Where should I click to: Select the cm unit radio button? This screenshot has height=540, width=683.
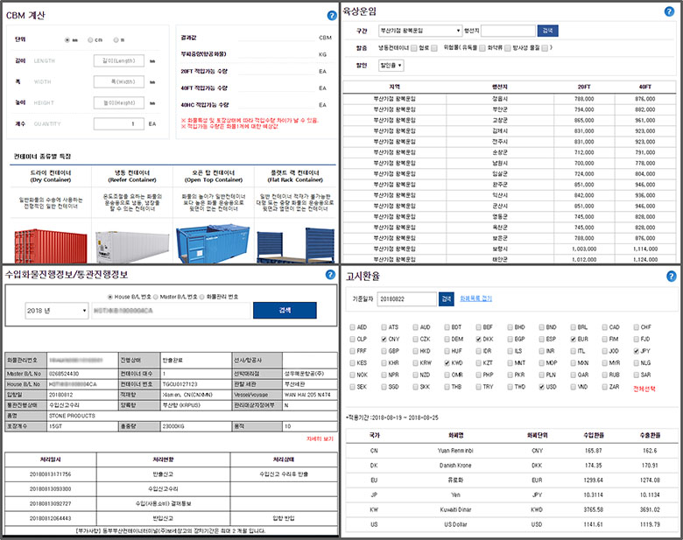pos(90,39)
